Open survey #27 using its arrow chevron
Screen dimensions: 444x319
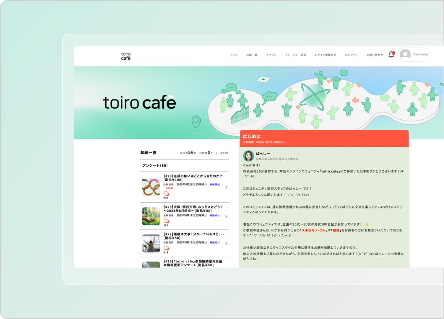pyautogui.click(x=226, y=243)
